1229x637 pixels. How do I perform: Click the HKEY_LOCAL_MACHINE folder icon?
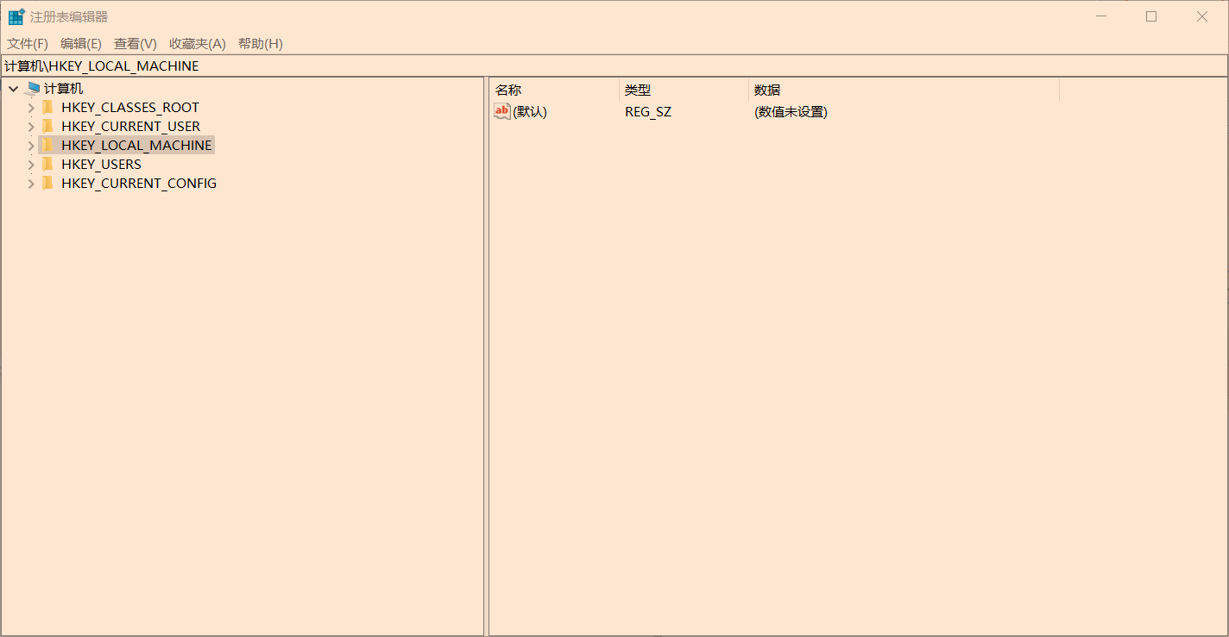coord(48,146)
